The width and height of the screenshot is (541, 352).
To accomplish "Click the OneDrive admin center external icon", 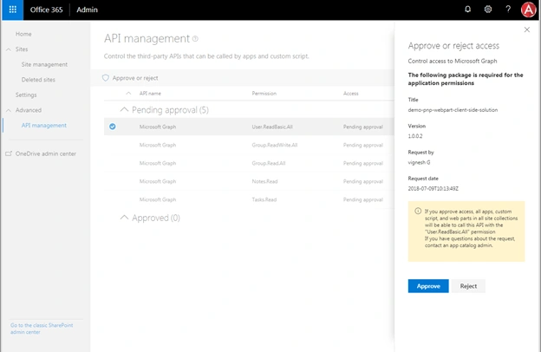I will point(9,153).
